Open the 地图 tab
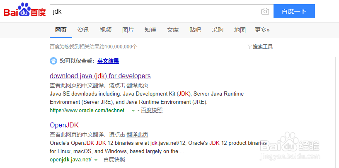 (240, 30)
